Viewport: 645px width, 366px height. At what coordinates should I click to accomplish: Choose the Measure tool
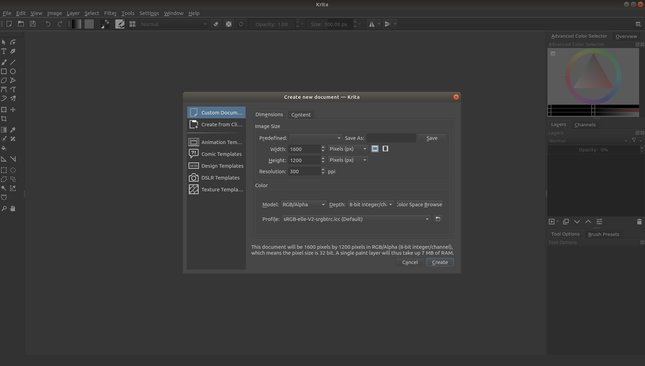pyautogui.click(x=13, y=159)
